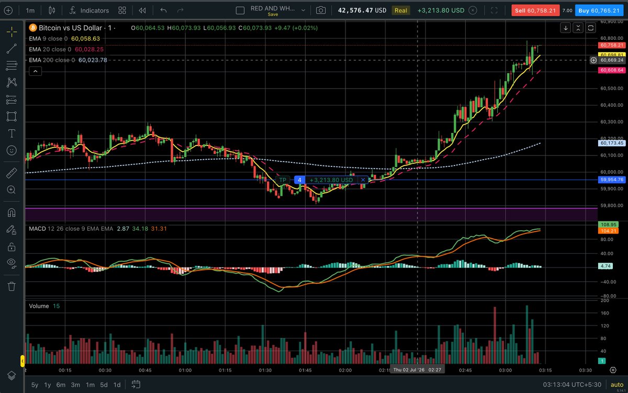Image resolution: width=628 pixels, height=393 pixels.
Task: Click the plus icon on the price axis
Action: tap(593, 60)
